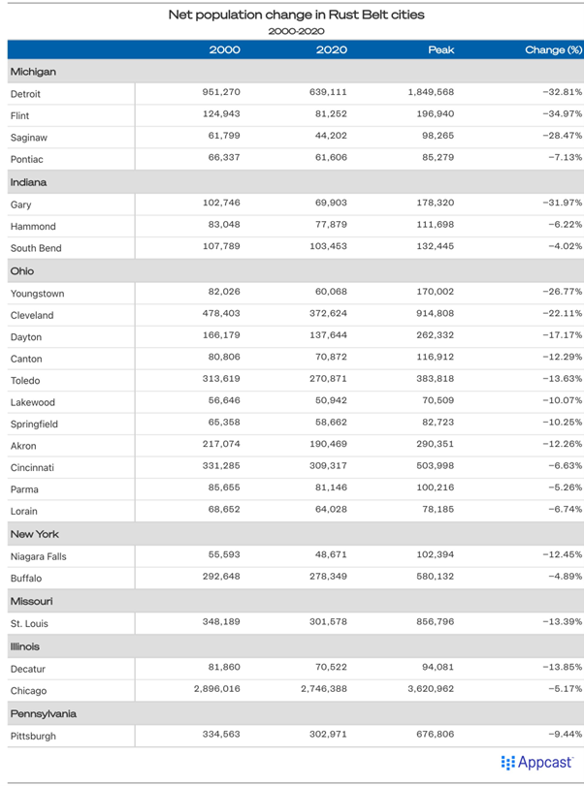Click the Indiana section header
Screen dimensions: 584x786
tap(296, 182)
